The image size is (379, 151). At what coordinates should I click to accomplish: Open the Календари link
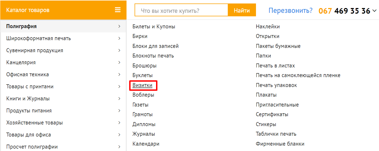(x=146, y=144)
